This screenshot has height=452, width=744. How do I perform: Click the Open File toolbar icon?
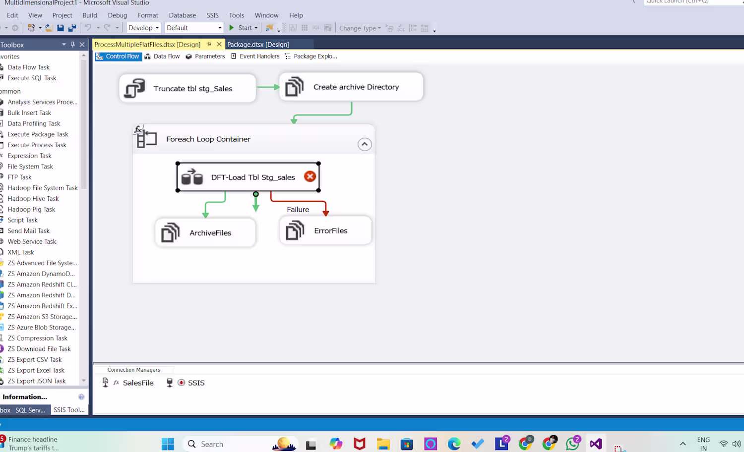(x=49, y=28)
